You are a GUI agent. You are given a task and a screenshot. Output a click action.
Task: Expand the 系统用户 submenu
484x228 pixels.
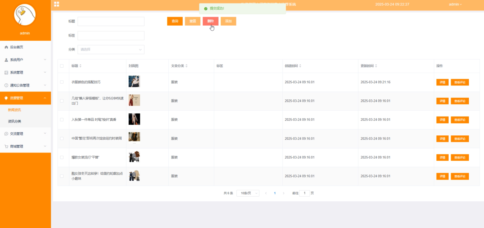coord(45,59)
